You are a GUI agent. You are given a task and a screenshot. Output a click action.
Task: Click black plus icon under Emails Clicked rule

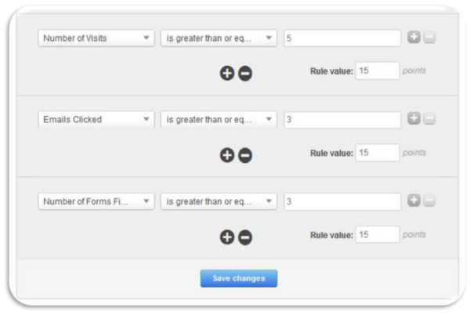227,155
